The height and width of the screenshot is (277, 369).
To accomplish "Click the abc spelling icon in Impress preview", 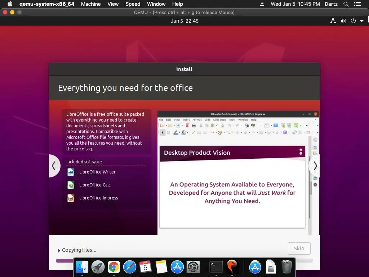I will coord(253,125).
